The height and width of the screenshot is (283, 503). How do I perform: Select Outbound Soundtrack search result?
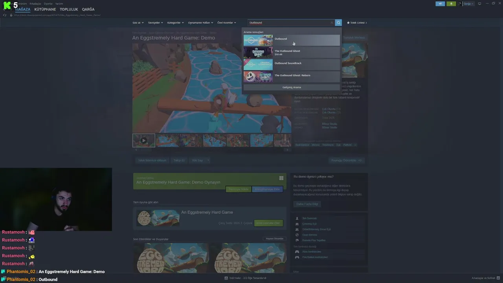point(292,65)
